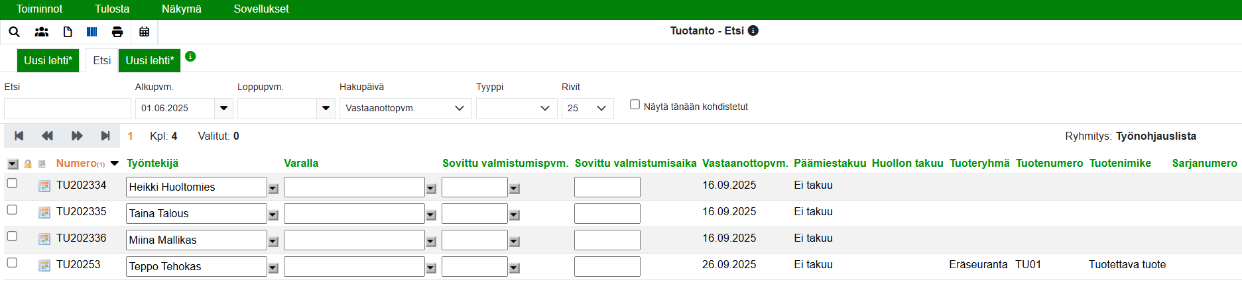Click the printer icon
Screen dimensions: 1242x296
117,32
